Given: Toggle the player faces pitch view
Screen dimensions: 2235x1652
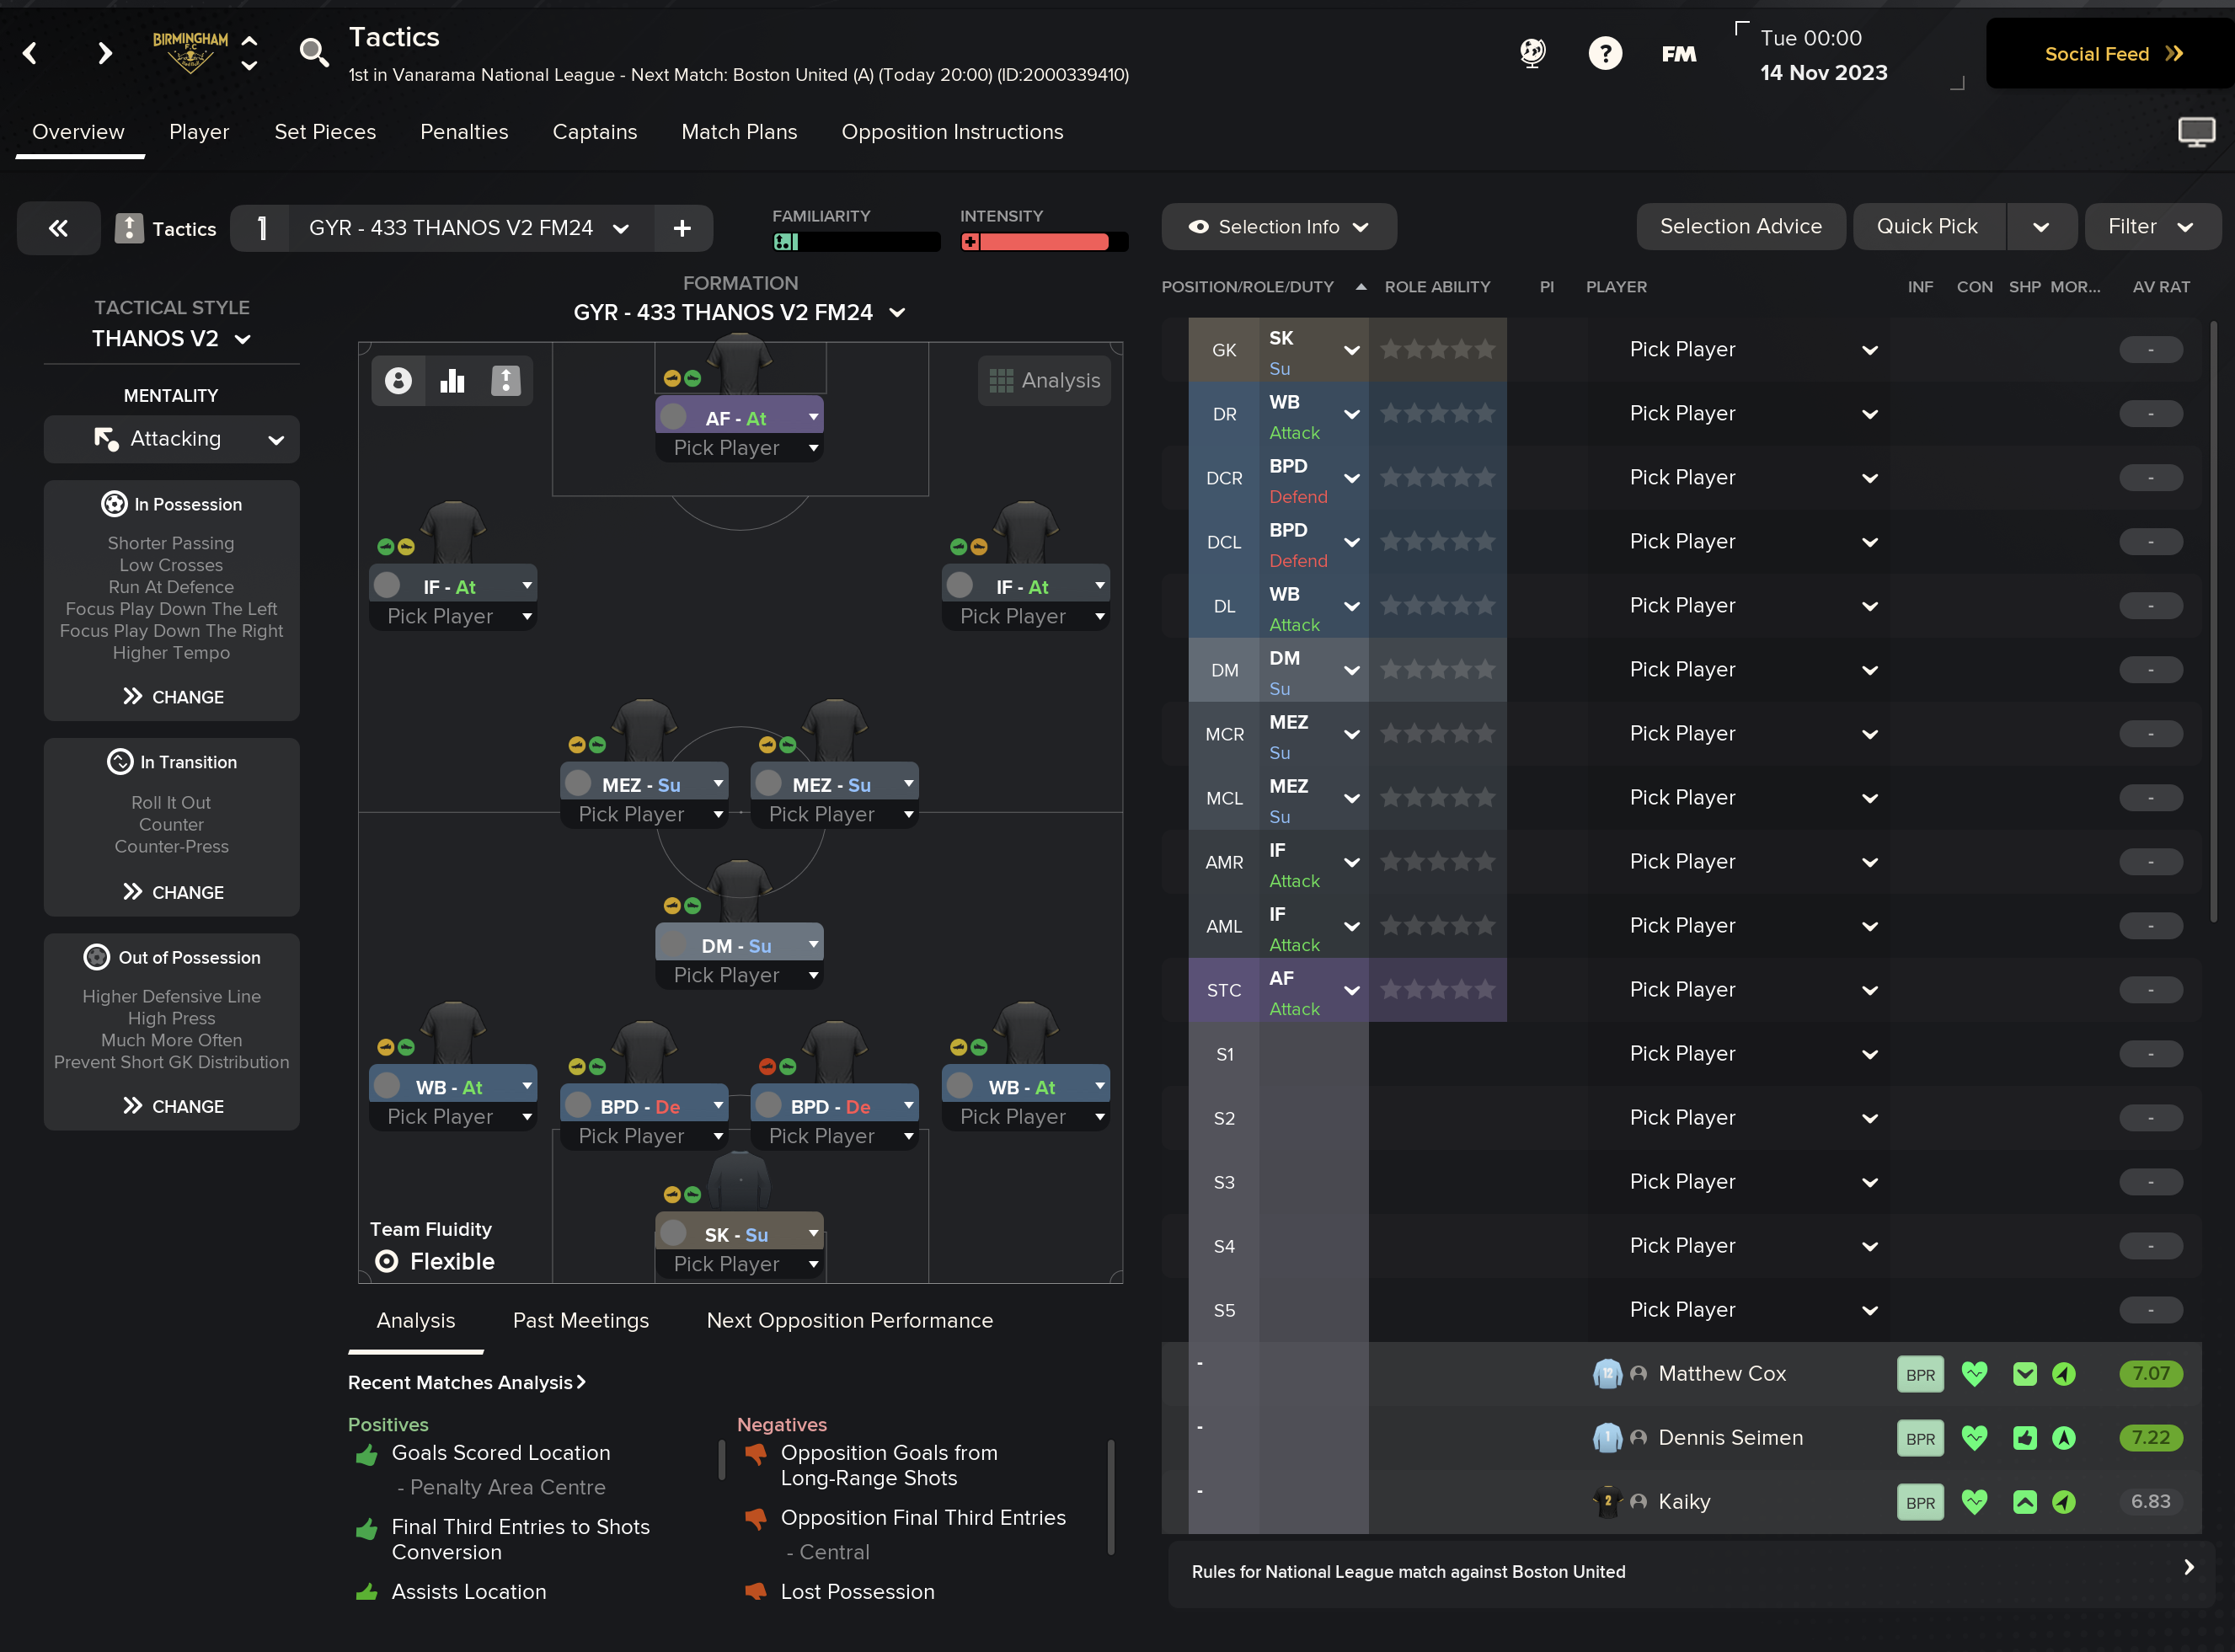Looking at the screenshot, I should coord(398,380).
